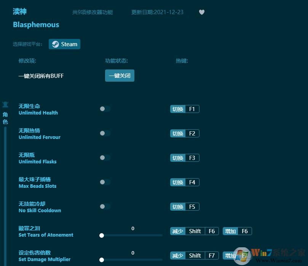The height and width of the screenshot is (266, 308).
Task: Click the 切换 F5 hotkey button
Action: 185,206
